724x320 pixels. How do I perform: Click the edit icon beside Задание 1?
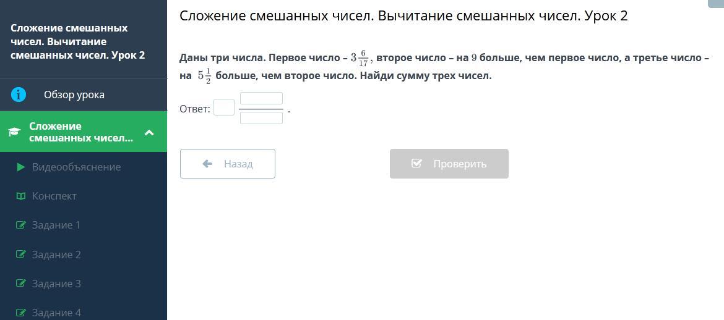tap(20, 225)
